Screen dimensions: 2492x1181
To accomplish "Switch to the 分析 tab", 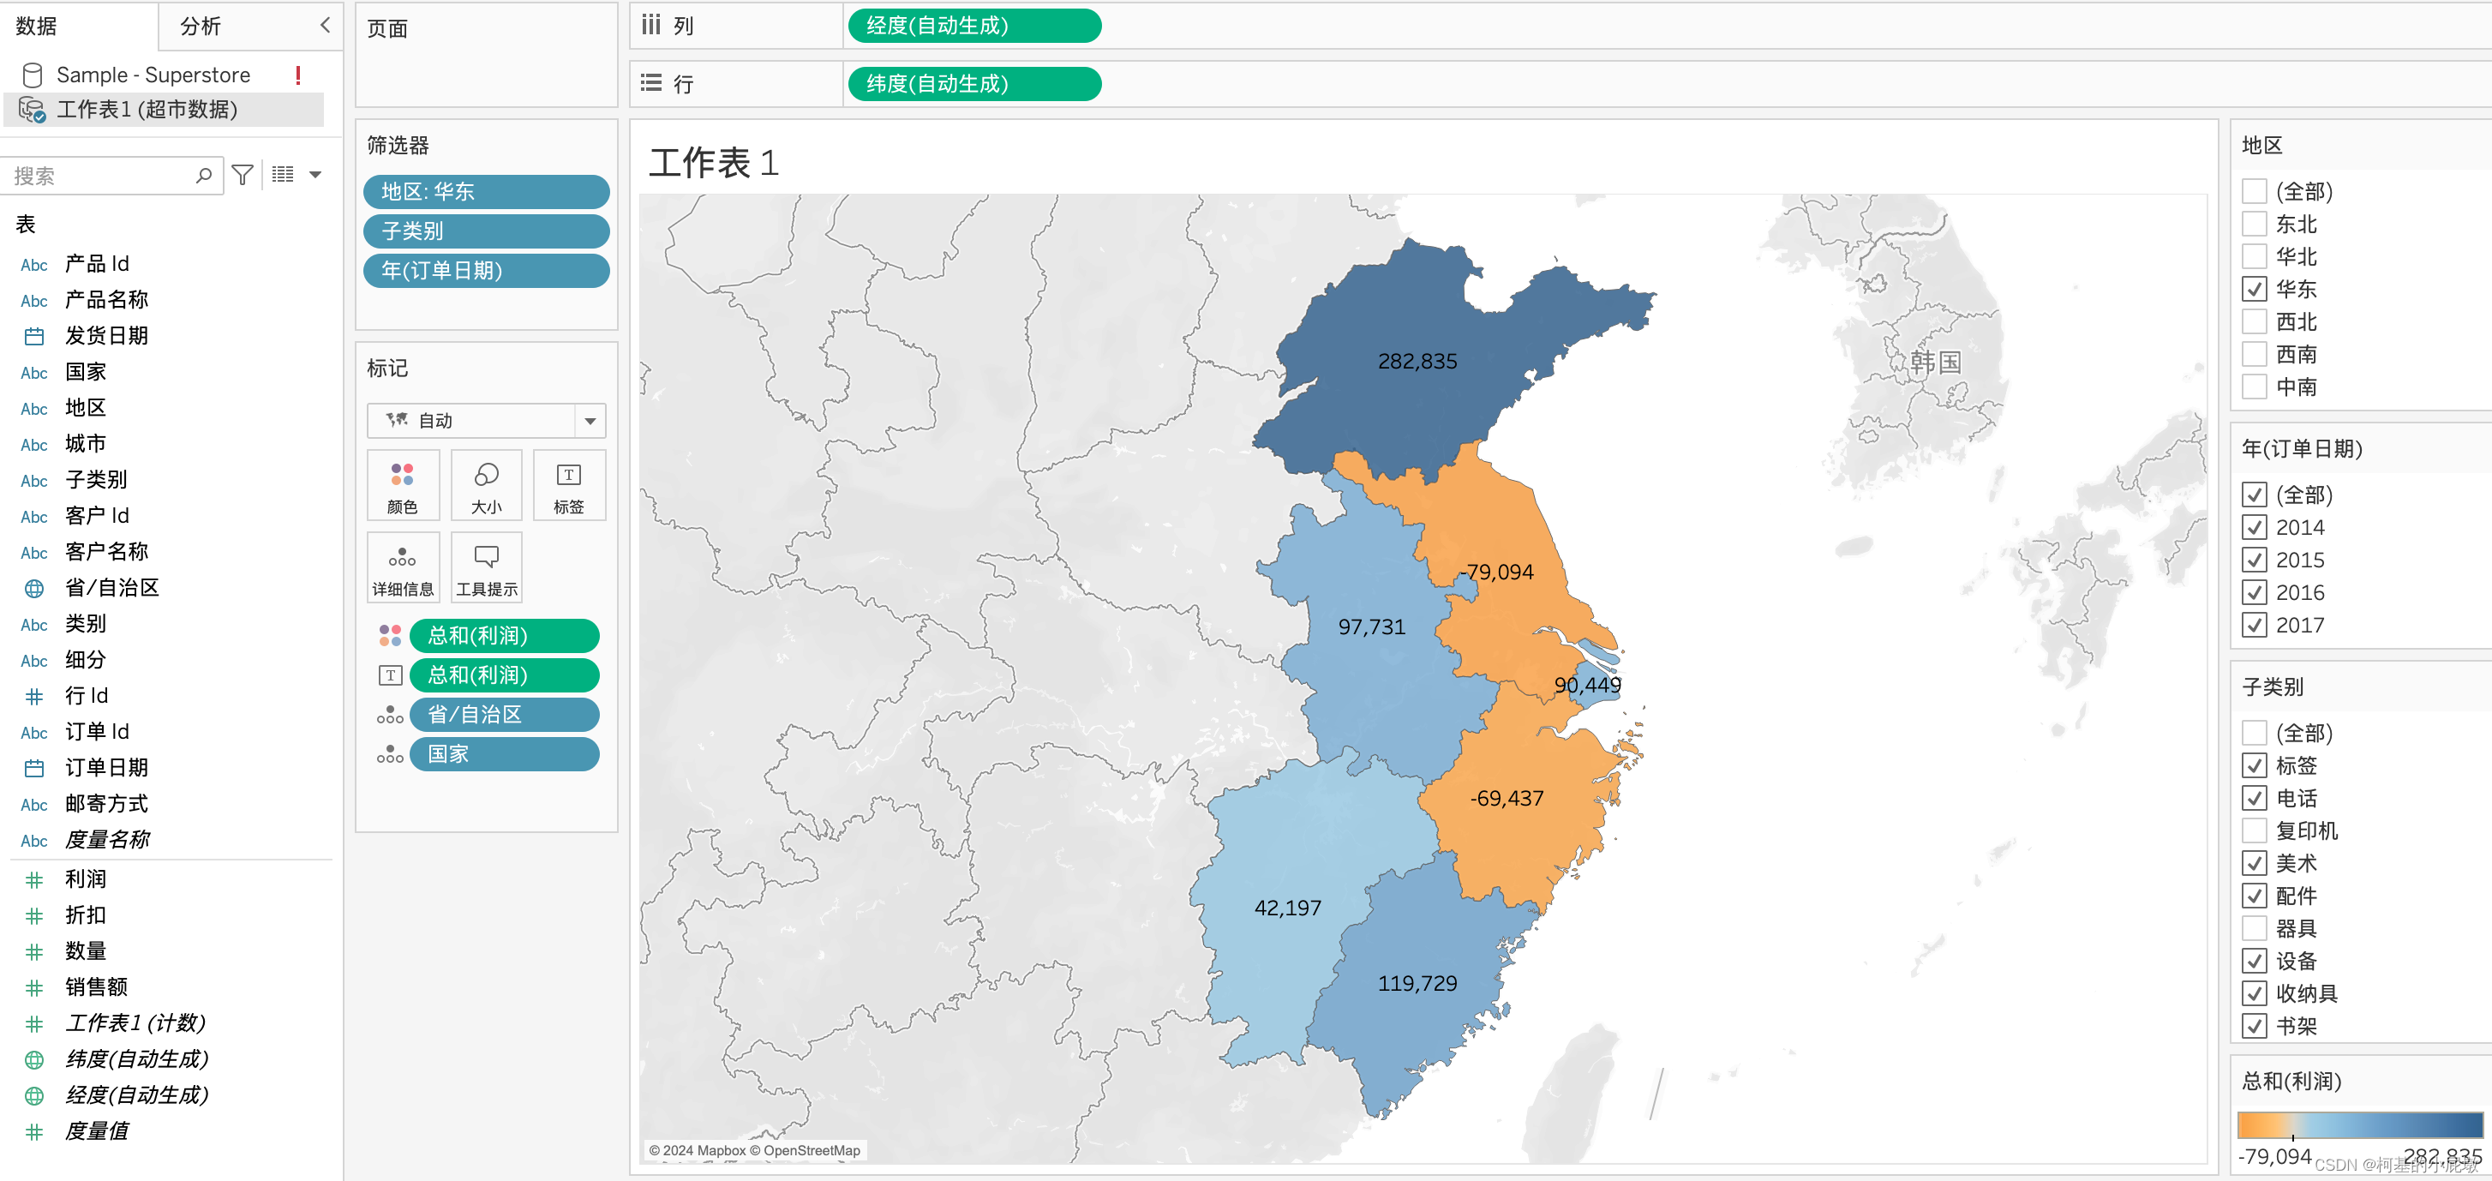I will (201, 26).
